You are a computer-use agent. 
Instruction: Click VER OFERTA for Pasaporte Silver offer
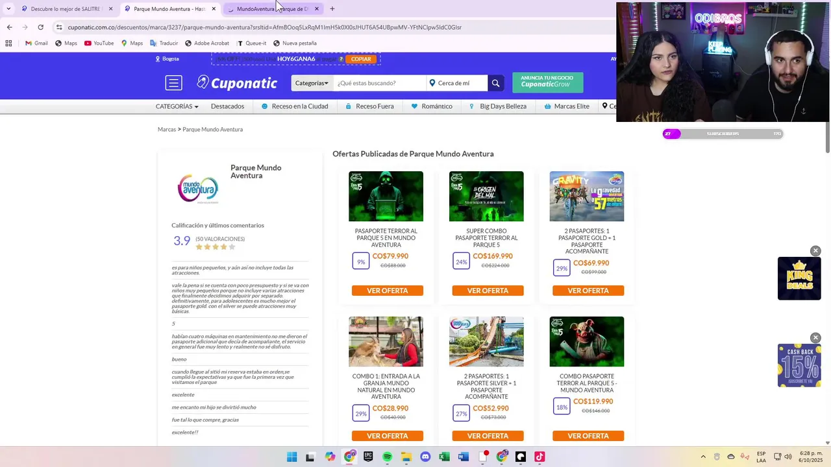488,436
